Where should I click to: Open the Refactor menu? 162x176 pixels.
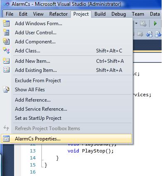58,14
